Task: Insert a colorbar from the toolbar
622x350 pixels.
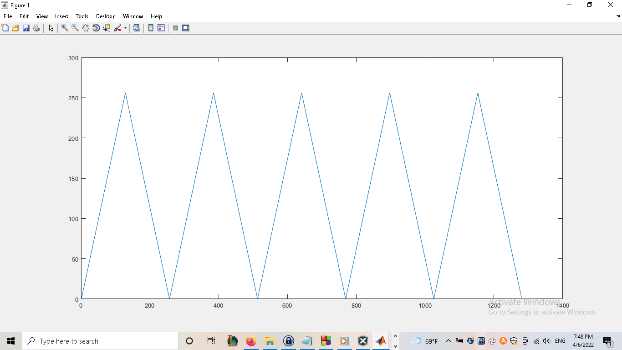Action: coord(151,28)
